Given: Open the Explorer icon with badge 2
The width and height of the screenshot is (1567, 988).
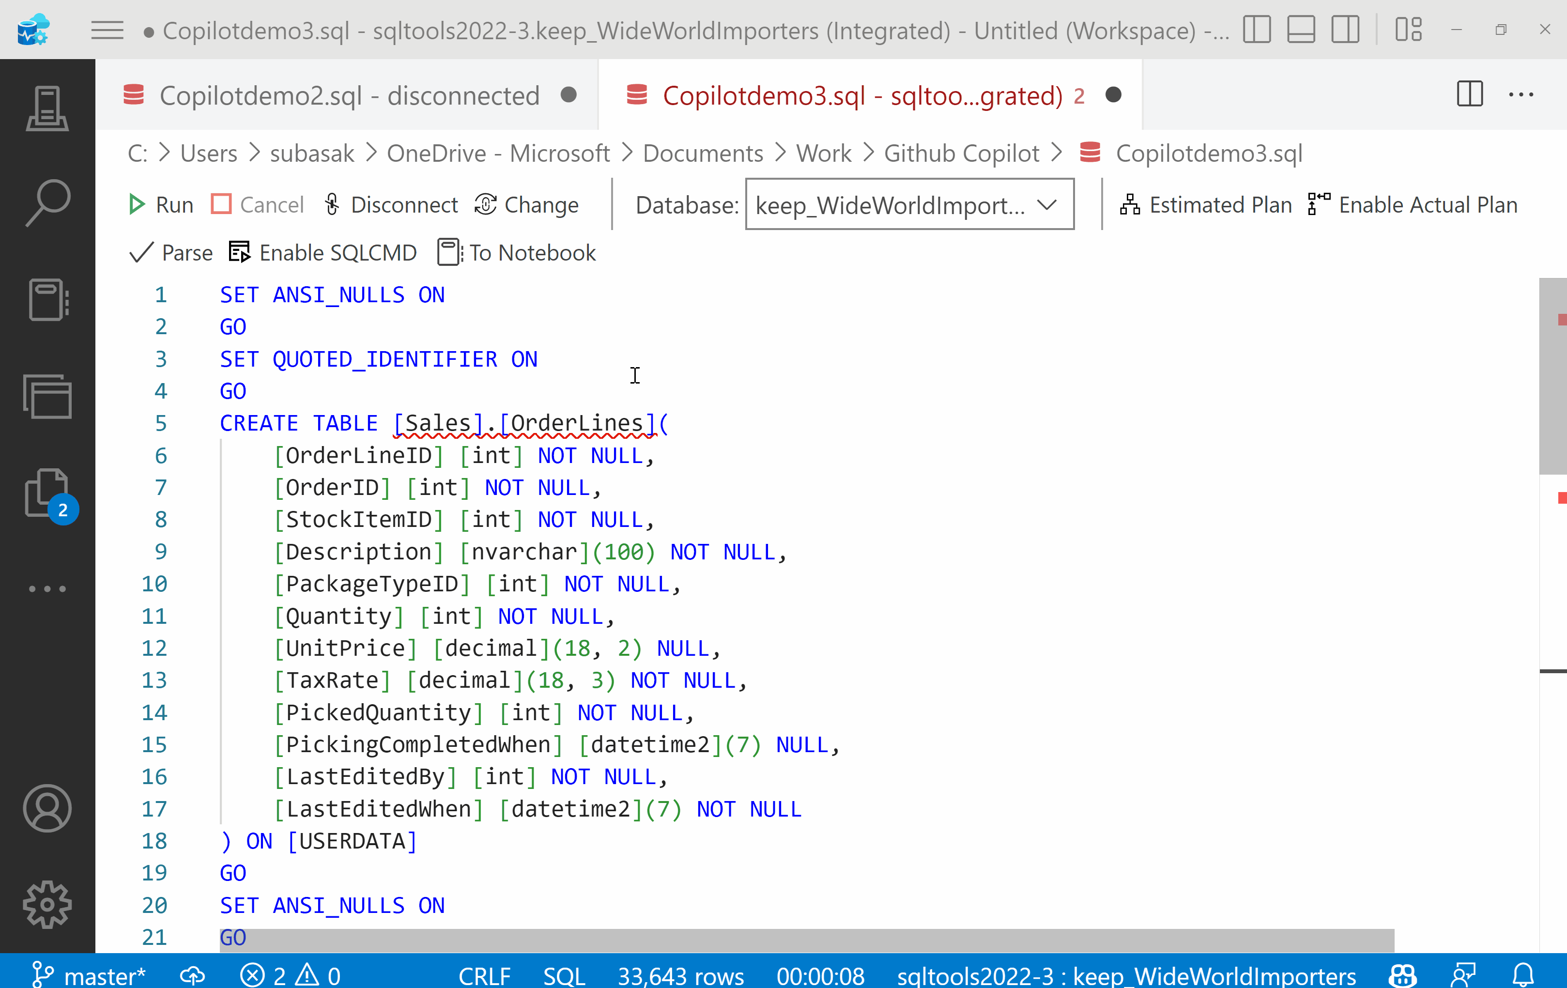Looking at the screenshot, I should (x=47, y=494).
